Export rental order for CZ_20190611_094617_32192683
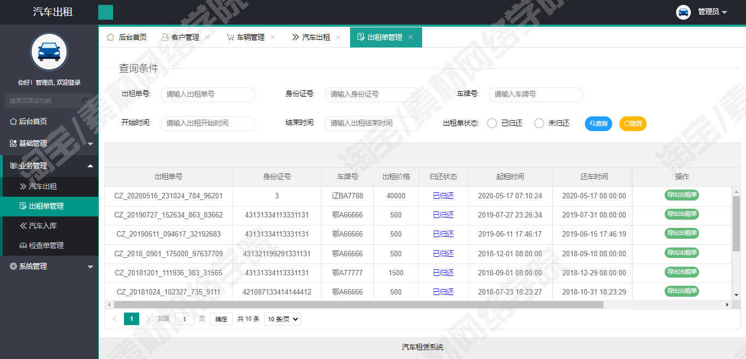Viewport: 746px width, 359px height. [x=682, y=233]
